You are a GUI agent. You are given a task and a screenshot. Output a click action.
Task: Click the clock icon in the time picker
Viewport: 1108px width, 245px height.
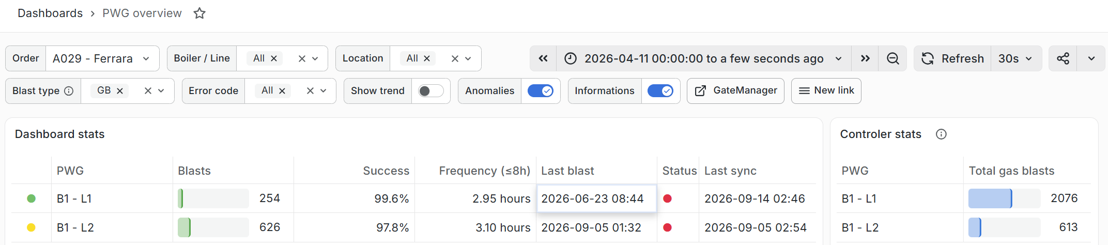pyautogui.click(x=570, y=58)
